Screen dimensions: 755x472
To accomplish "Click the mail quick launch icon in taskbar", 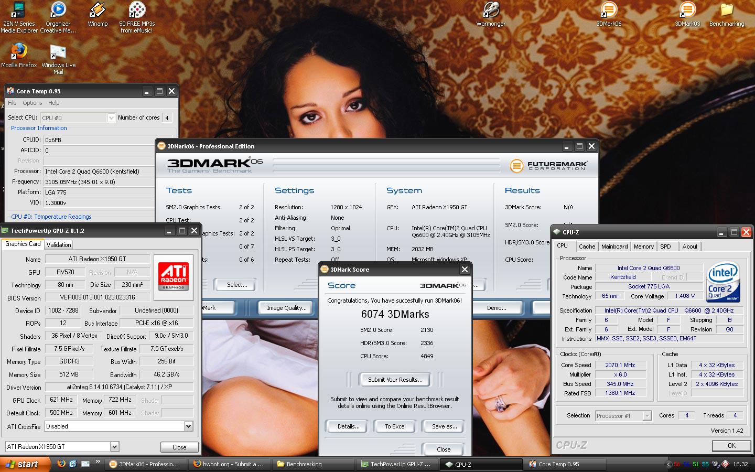I will [x=84, y=464].
